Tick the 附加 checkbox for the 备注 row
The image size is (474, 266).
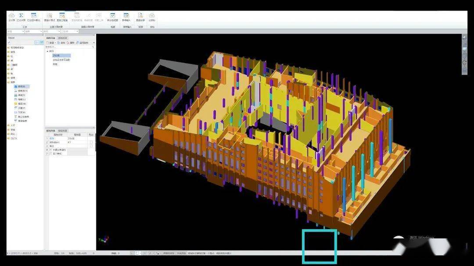[91, 146]
